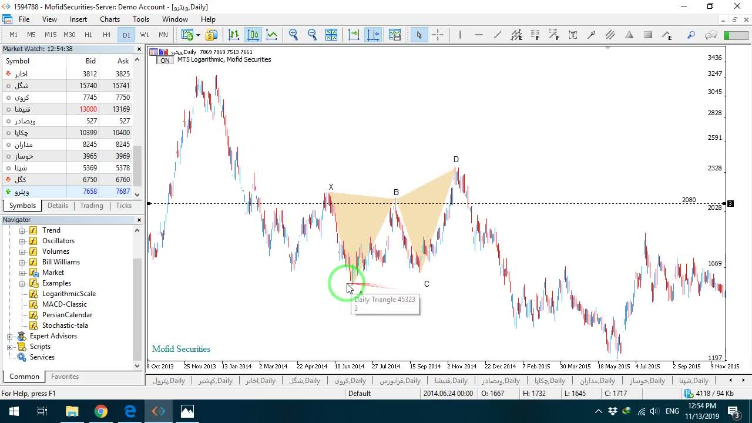Select the crosshair tool

438,35
